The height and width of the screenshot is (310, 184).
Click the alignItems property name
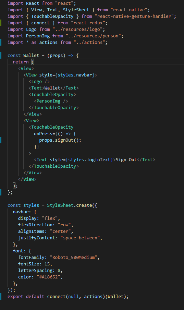(31, 231)
